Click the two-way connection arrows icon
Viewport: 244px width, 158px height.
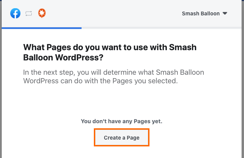tap(29, 14)
